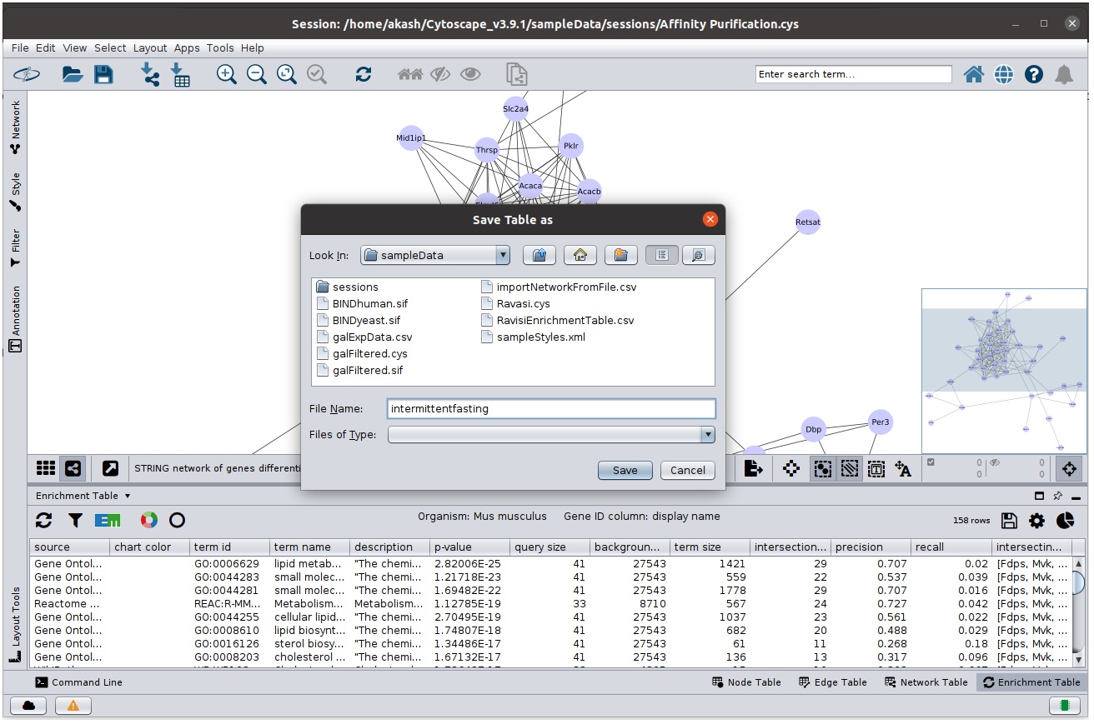Image resolution: width=1094 pixels, height=724 pixels.
Task: Toggle the List view button in dialog
Action: (661, 256)
